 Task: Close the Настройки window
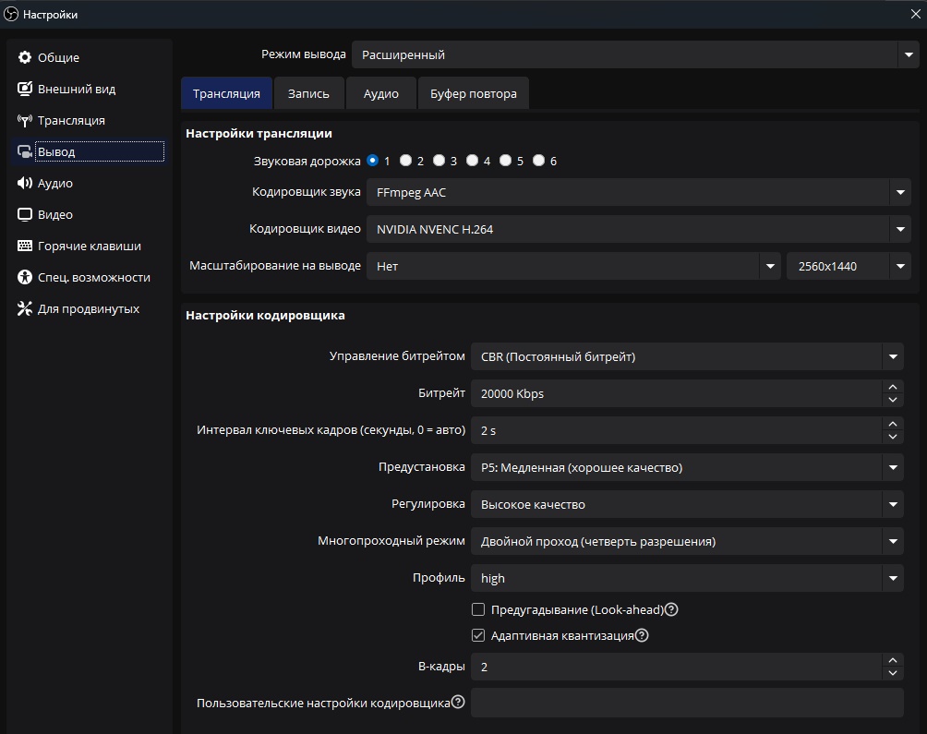[x=915, y=14]
